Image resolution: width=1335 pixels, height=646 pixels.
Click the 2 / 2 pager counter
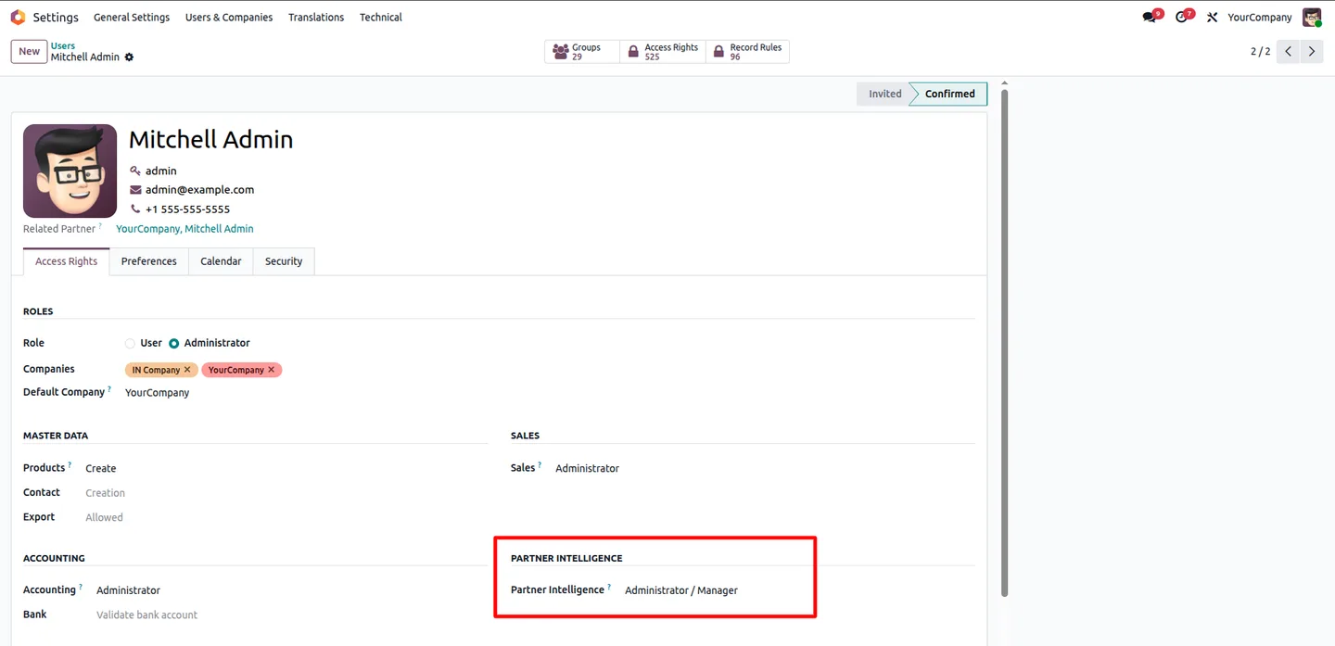click(x=1260, y=52)
